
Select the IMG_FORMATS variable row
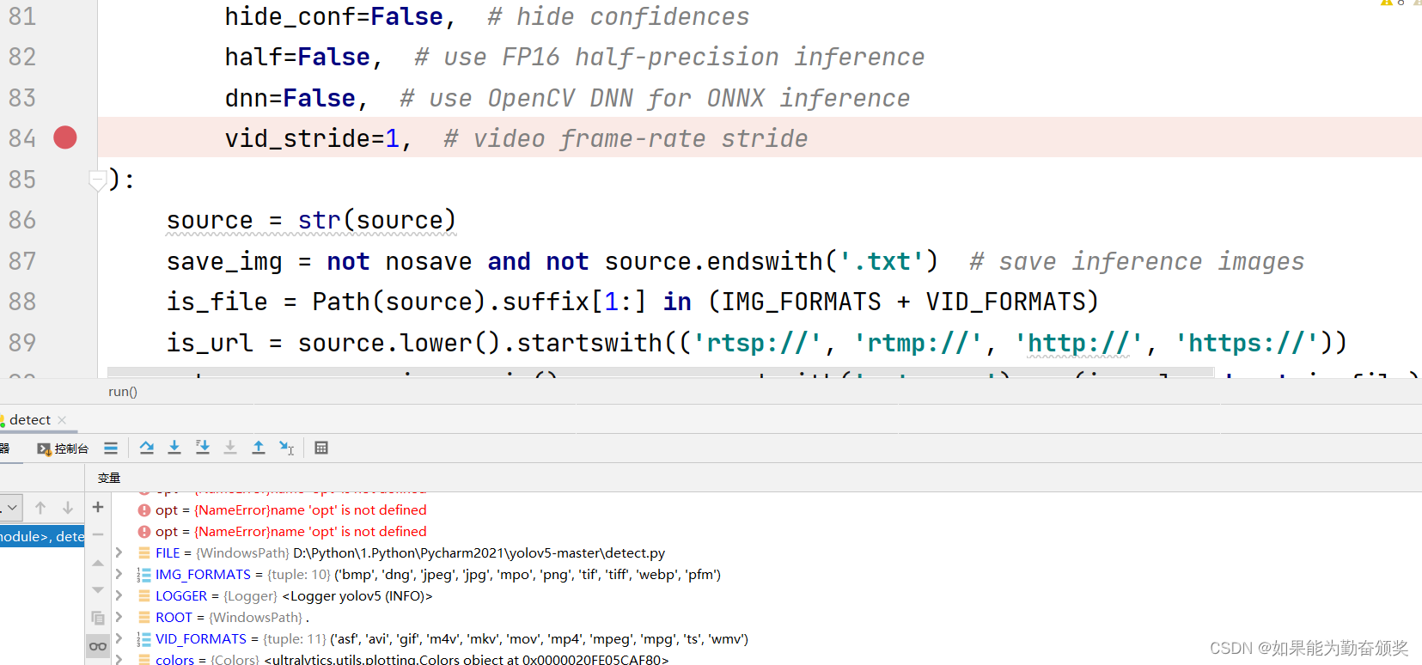pyautogui.click(x=429, y=574)
